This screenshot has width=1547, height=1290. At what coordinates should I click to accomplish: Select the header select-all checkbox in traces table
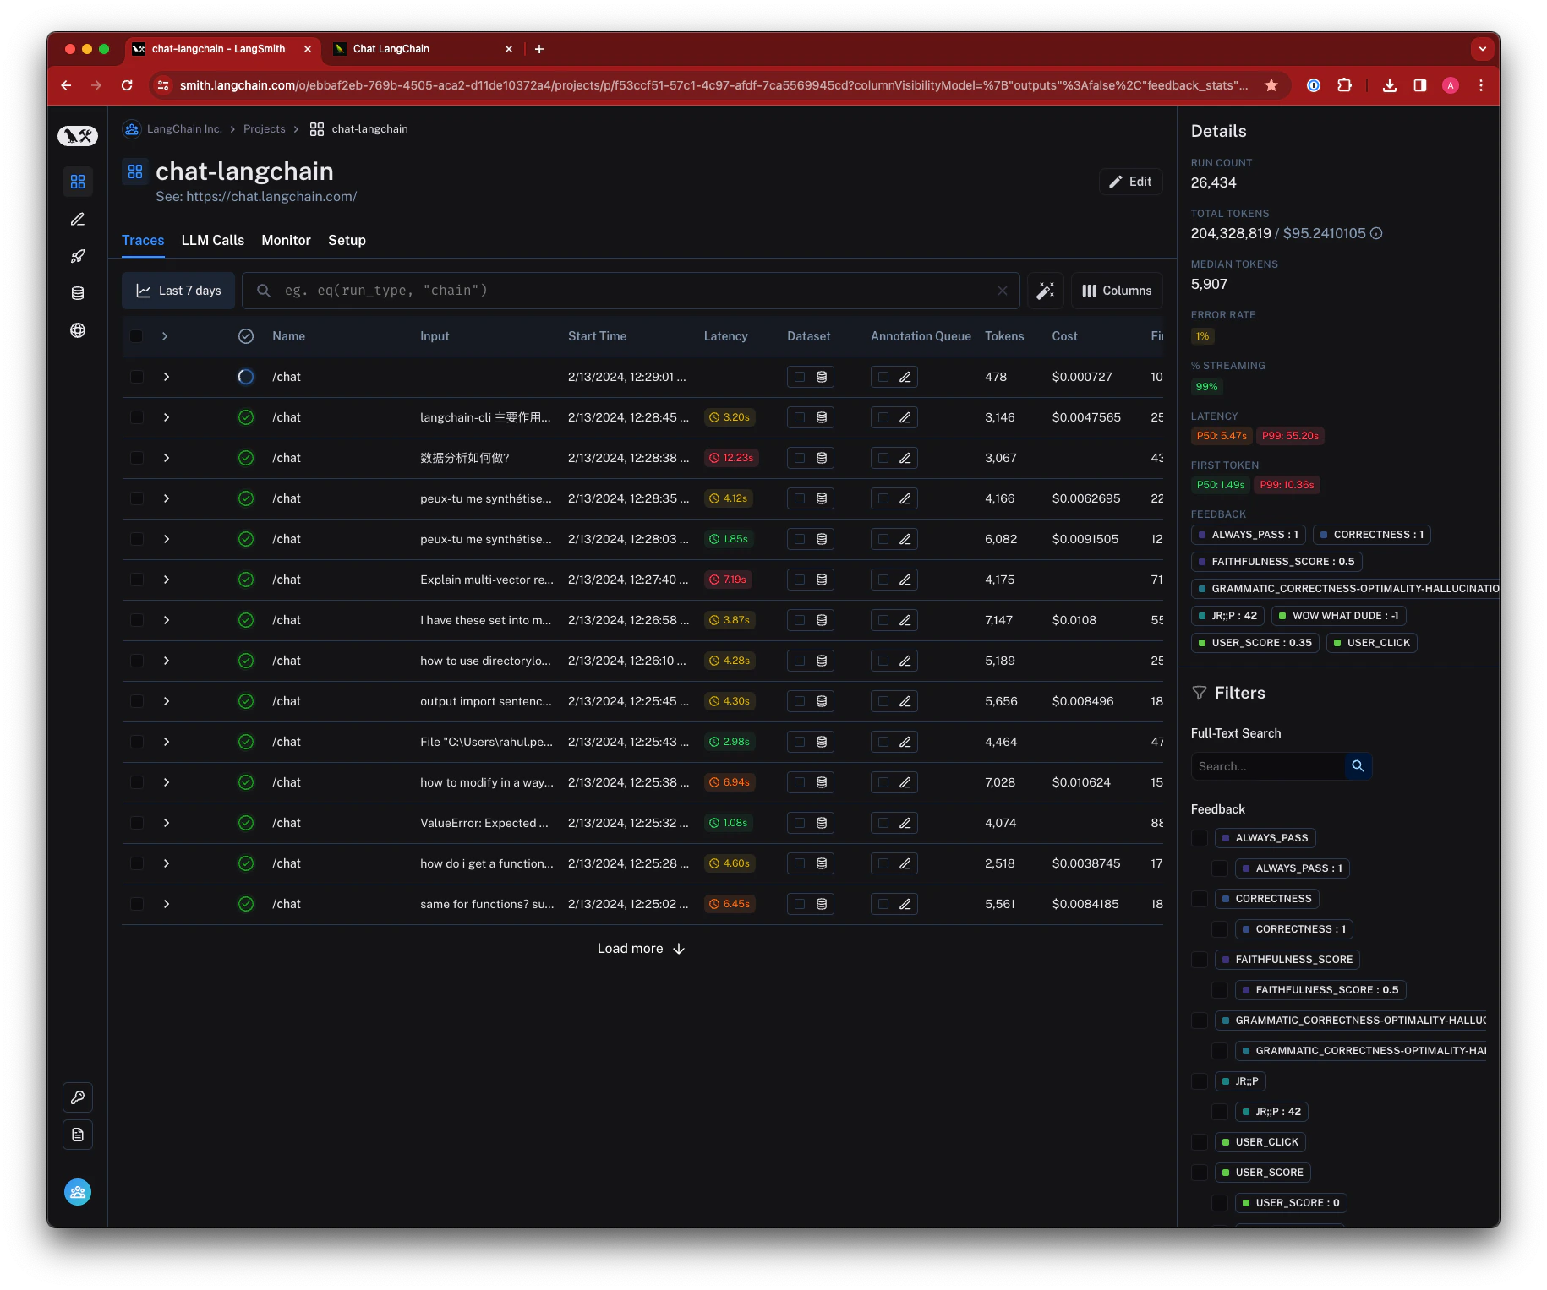[x=136, y=336]
